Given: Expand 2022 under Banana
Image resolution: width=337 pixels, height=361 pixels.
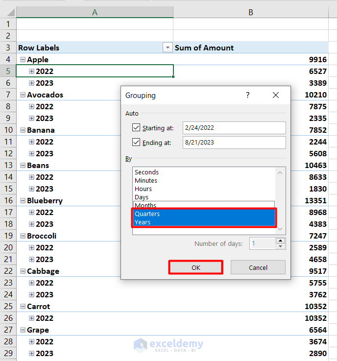Looking at the screenshot, I should [x=31, y=142].
